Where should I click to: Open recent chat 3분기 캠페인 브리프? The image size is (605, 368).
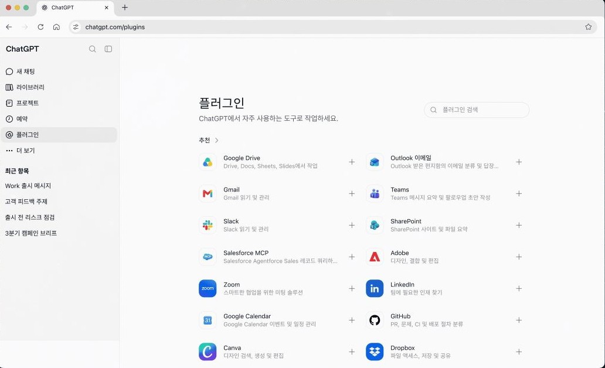tap(31, 233)
